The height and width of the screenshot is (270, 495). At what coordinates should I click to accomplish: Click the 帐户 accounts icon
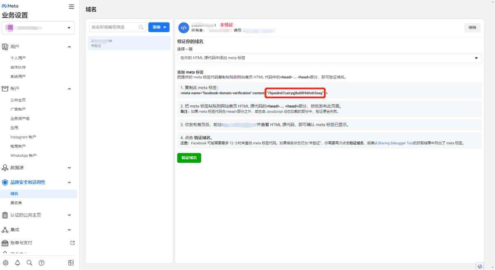(x=5, y=89)
